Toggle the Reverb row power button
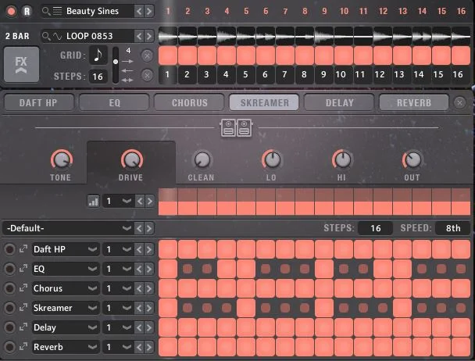Image resolution: width=475 pixels, height=361 pixels. coord(9,347)
